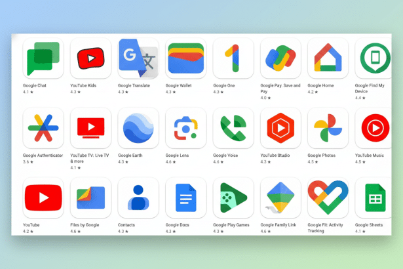Select the Google Home app icon
The image size is (403, 269).
click(328, 58)
